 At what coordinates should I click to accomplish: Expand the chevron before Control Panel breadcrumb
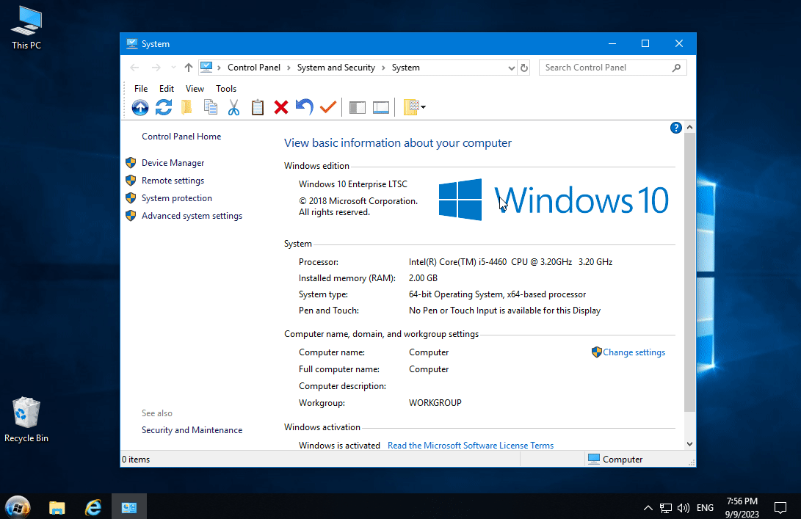tap(219, 68)
